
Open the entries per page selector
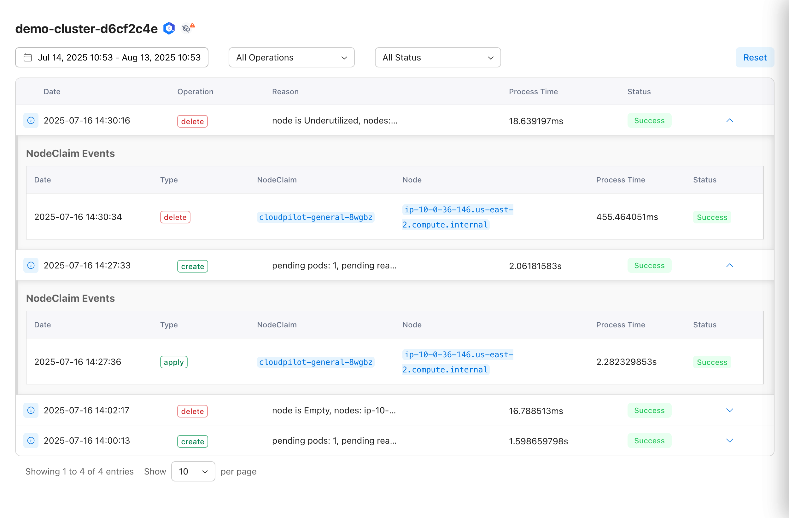[193, 471]
